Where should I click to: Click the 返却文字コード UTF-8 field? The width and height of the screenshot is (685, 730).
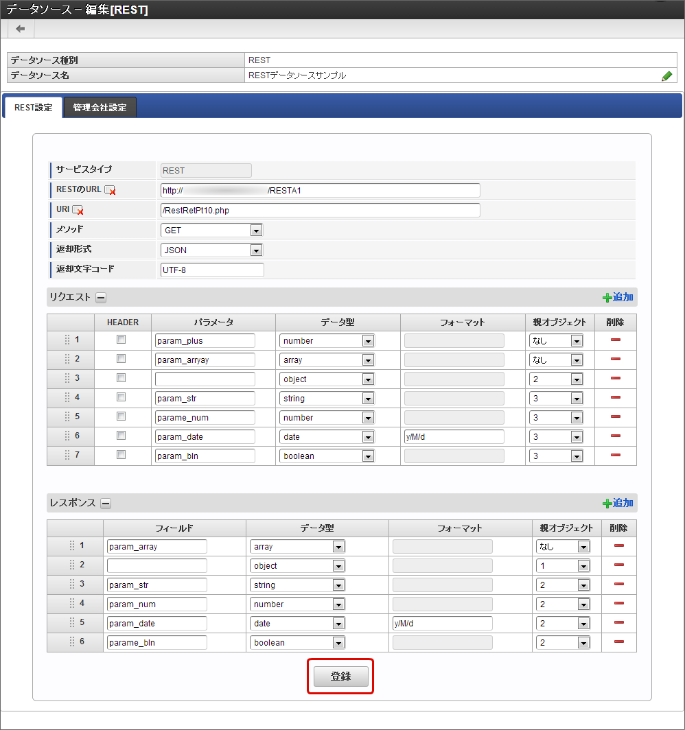point(212,270)
